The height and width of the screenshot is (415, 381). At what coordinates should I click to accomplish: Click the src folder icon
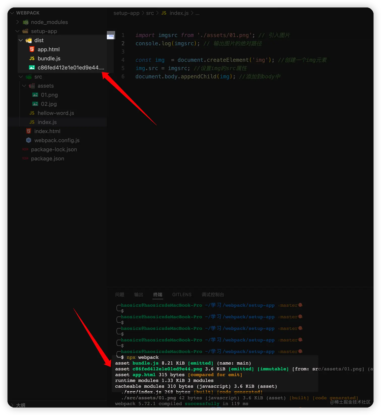pyautogui.click(x=29, y=77)
